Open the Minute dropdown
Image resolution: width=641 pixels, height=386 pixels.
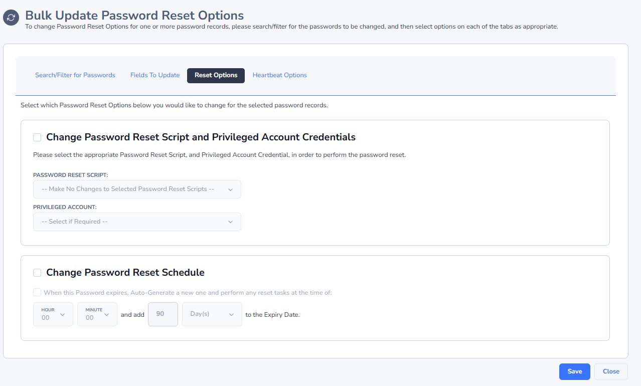pos(97,314)
